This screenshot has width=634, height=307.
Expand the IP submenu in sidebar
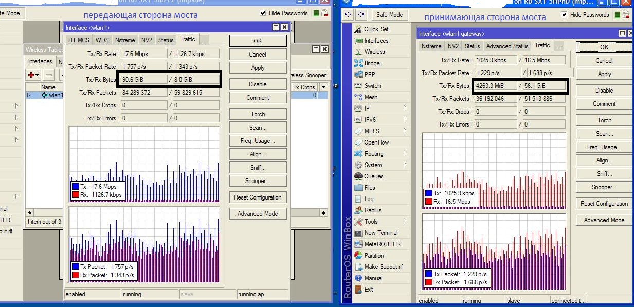[405, 109]
